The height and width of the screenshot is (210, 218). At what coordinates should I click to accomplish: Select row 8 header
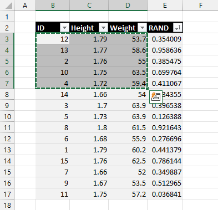(7, 94)
